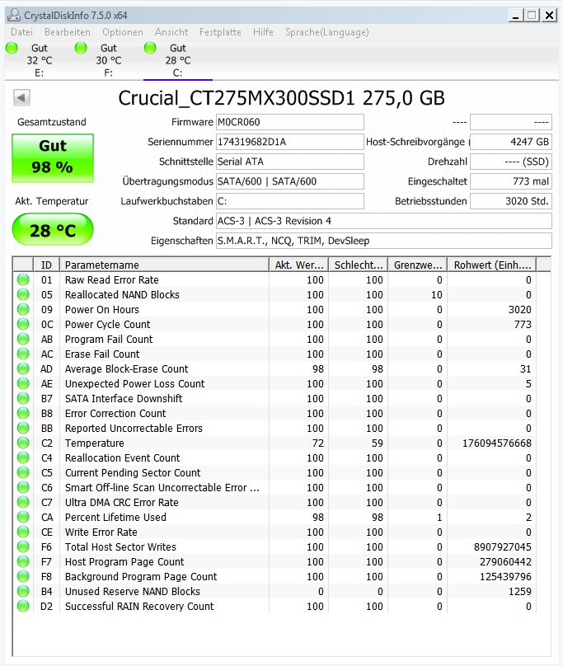This screenshot has height=666, width=563.
Task: Click green status icon of Successful RAIN Recovery Count
Action: [x=23, y=606]
